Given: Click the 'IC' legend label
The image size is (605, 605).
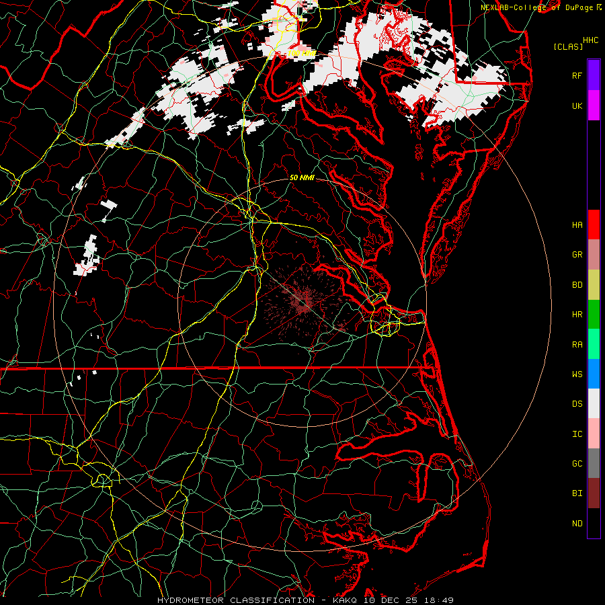Looking at the screenshot, I should pos(577,434).
